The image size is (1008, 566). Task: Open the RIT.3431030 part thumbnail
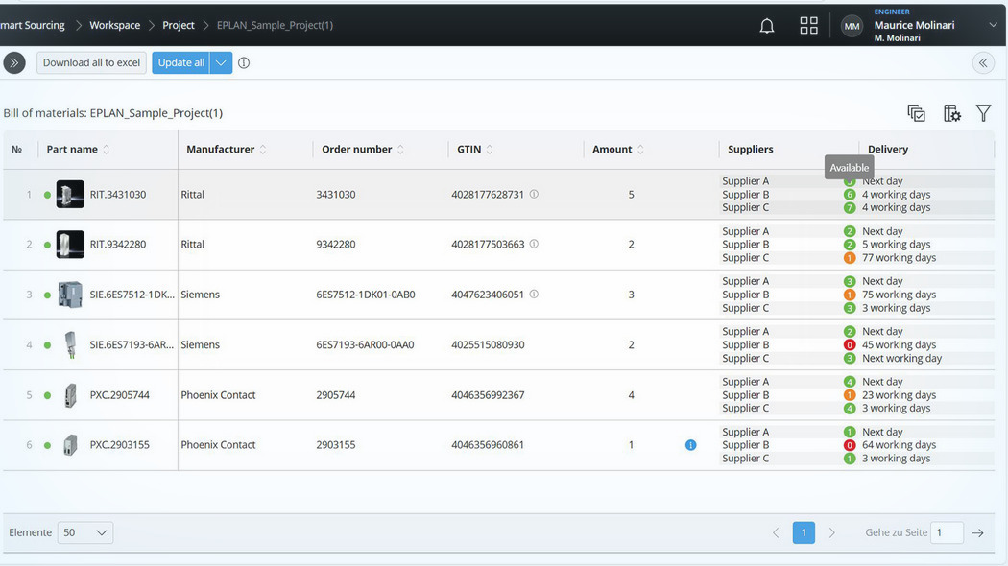coord(70,194)
